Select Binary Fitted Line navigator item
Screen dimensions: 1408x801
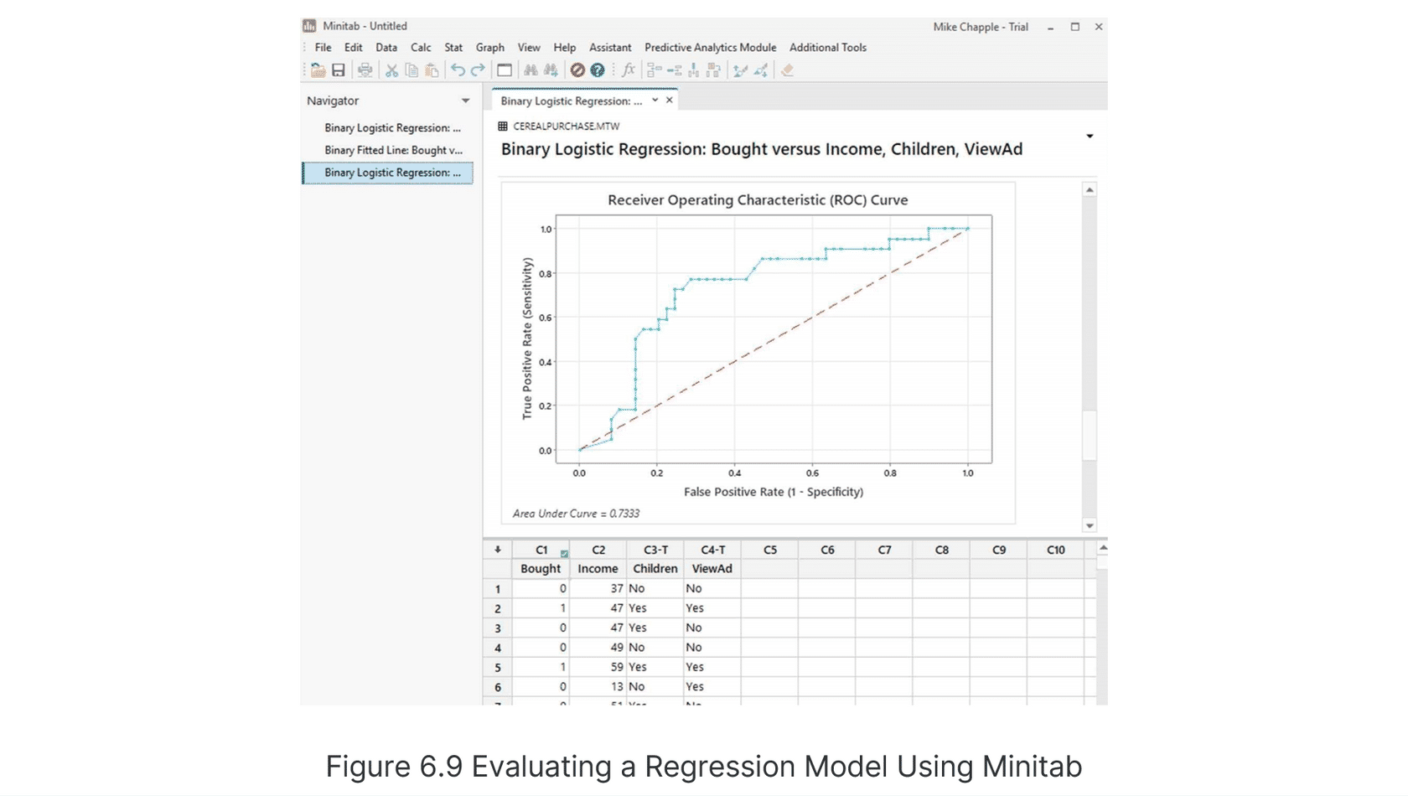tap(393, 150)
